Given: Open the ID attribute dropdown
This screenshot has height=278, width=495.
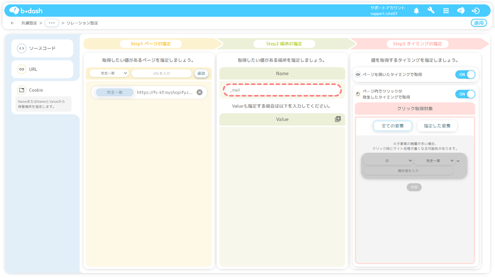Looking at the screenshot, I should (388, 161).
